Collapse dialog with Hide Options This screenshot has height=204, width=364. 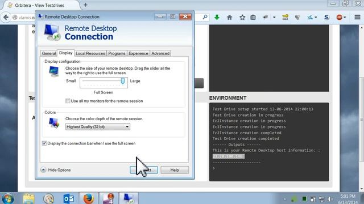pyautogui.click(x=56, y=170)
